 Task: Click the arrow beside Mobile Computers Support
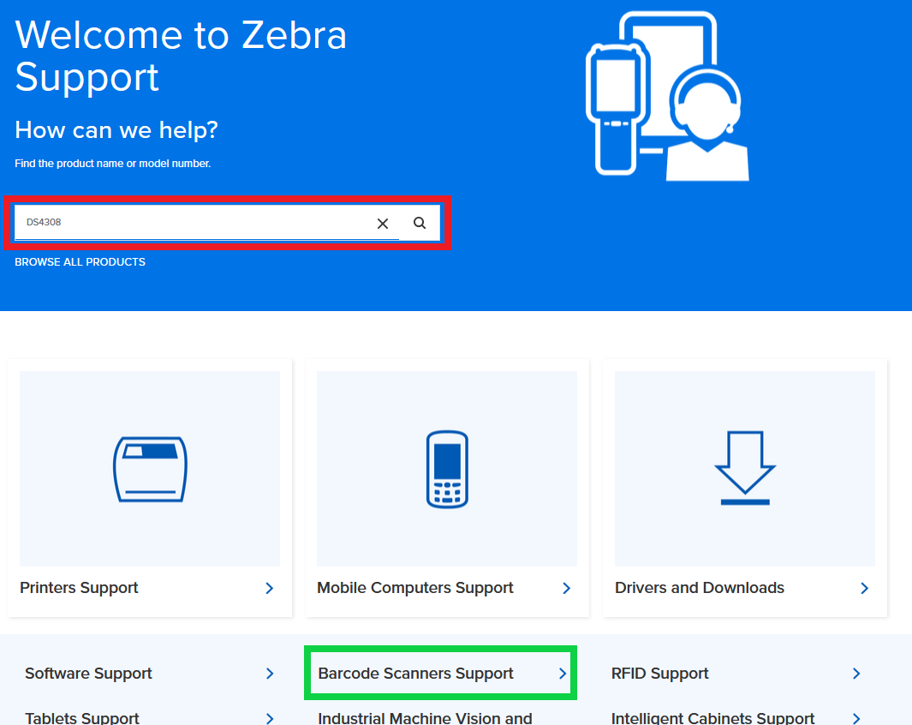566,589
